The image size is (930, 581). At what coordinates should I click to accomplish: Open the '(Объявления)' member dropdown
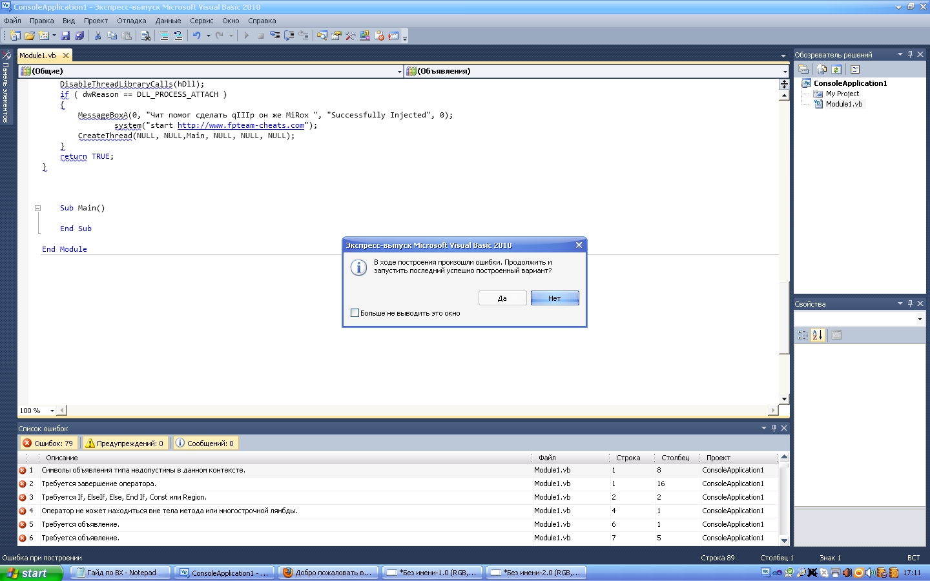tap(785, 72)
